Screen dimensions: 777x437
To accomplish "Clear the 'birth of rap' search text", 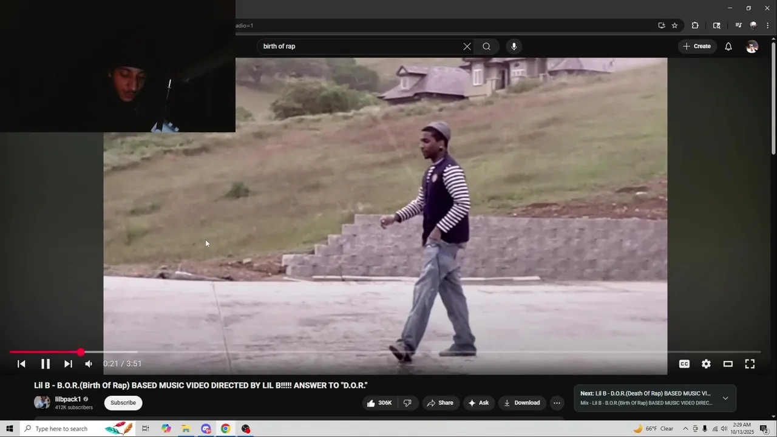I will pos(467,47).
